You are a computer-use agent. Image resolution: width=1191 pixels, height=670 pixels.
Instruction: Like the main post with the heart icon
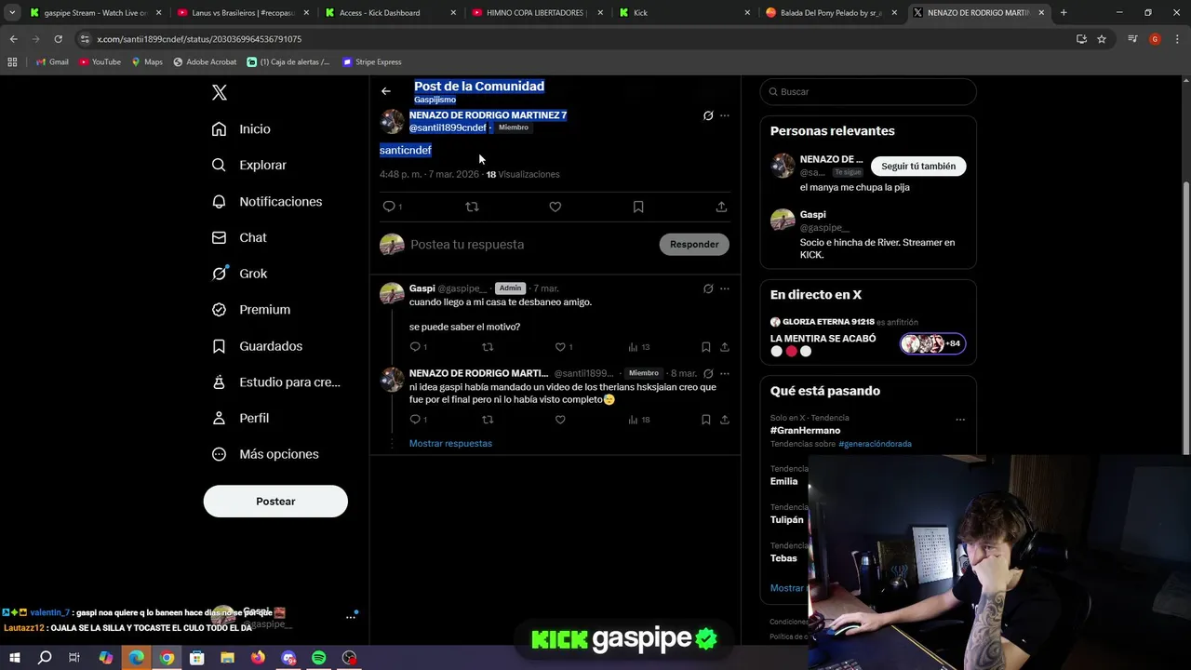pyautogui.click(x=555, y=207)
